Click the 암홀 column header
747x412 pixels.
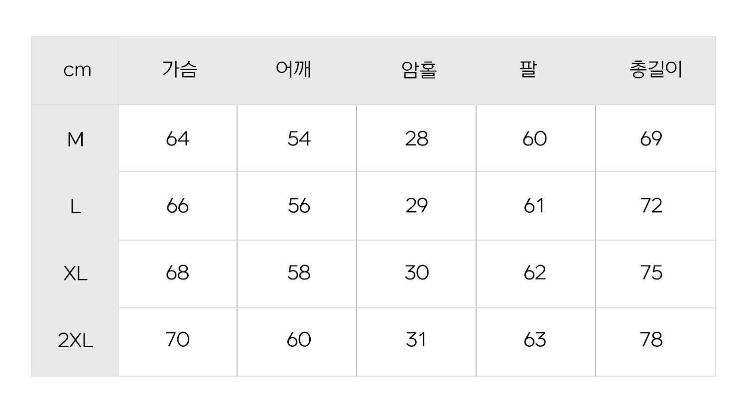(x=419, y=70)
